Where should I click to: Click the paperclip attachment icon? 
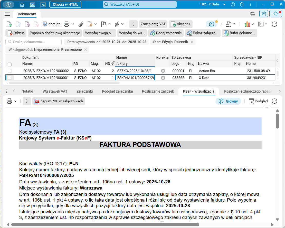(81, 24)
